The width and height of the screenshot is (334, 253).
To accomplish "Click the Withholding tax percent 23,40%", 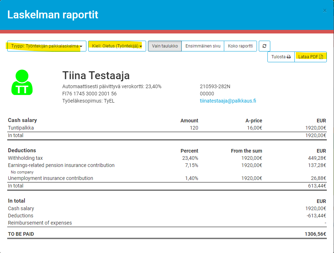I will pos(190,158).
